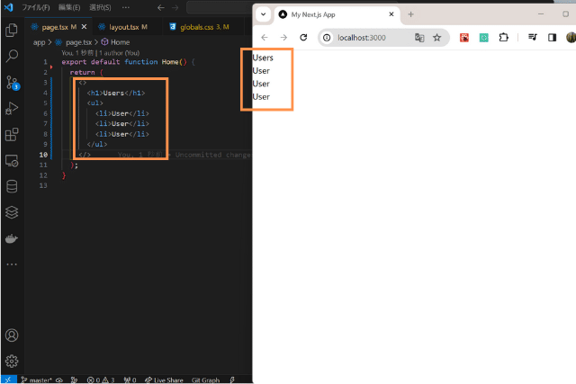Click the master branch status item

[x=36, y=380]
